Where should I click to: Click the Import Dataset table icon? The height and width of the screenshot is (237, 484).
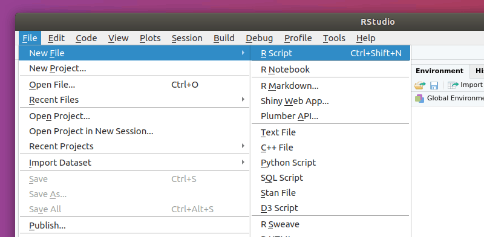[453, 85]
